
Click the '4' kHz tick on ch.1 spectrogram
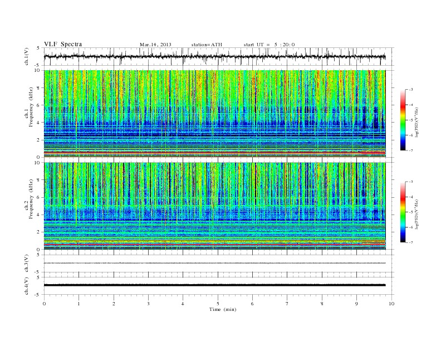tap(39, 123)
